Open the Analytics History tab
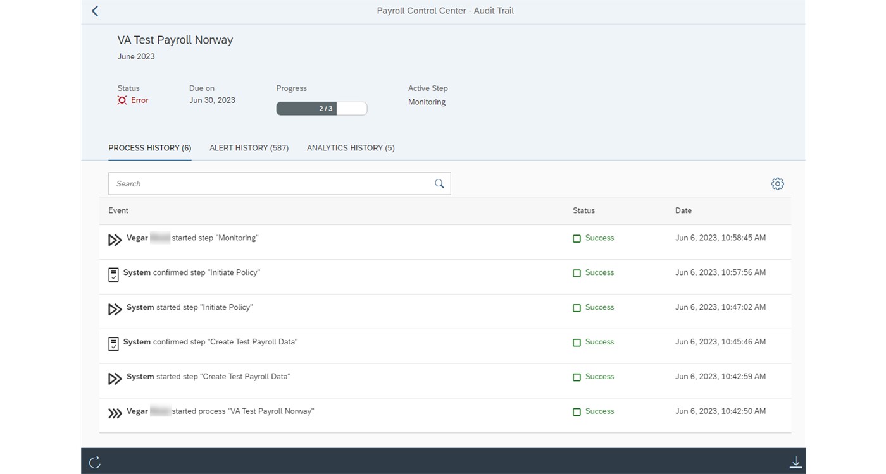886x474 pixels. click(351, 148)
